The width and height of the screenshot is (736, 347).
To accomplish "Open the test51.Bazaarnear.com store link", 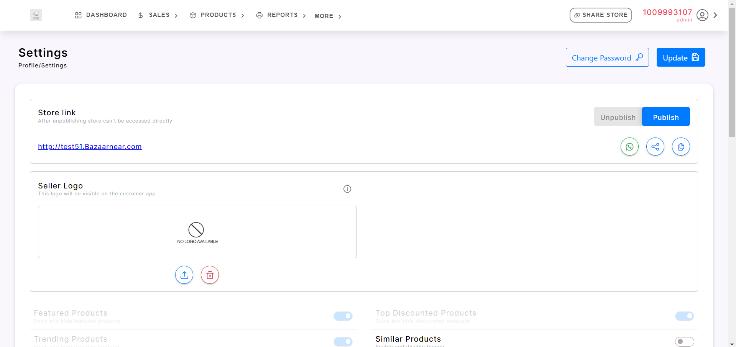I will coord(90,147).
